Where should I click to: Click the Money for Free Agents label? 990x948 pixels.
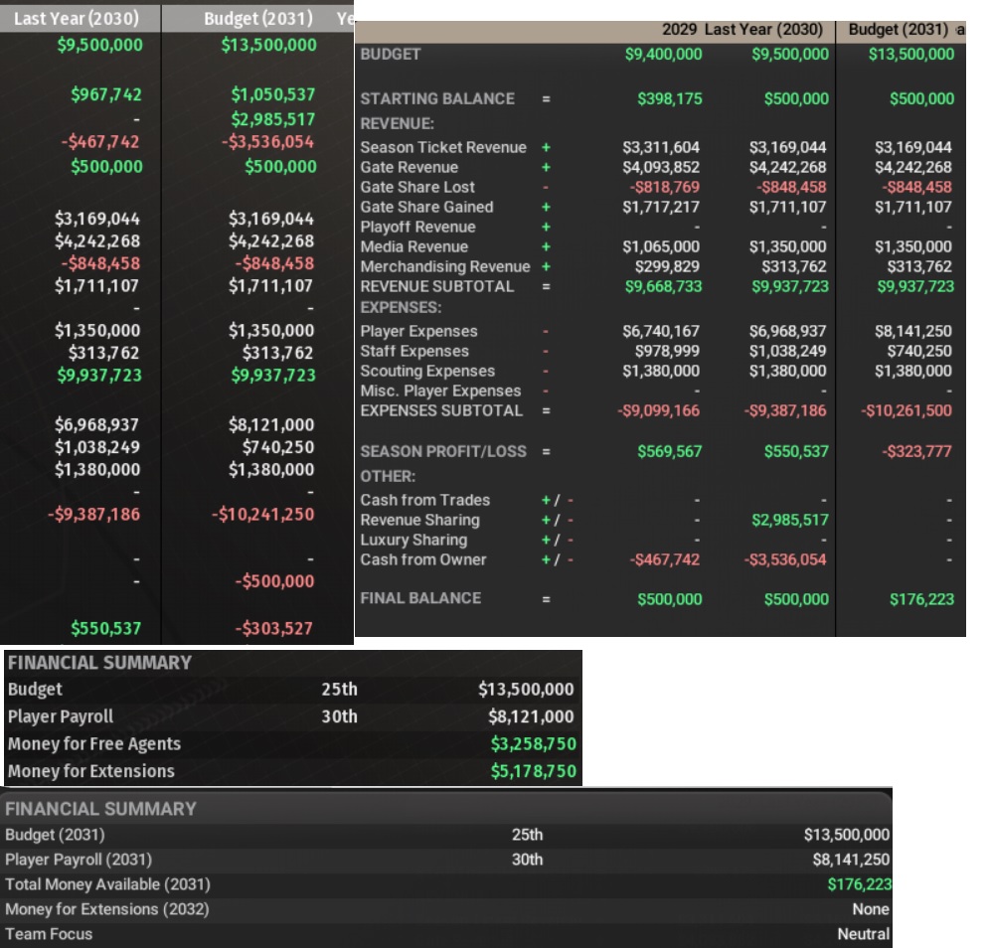point(93,743)
